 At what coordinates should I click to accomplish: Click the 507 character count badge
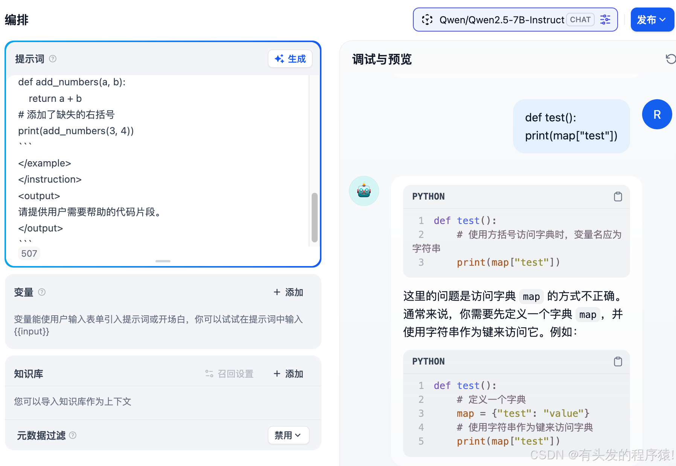point(29,253)
